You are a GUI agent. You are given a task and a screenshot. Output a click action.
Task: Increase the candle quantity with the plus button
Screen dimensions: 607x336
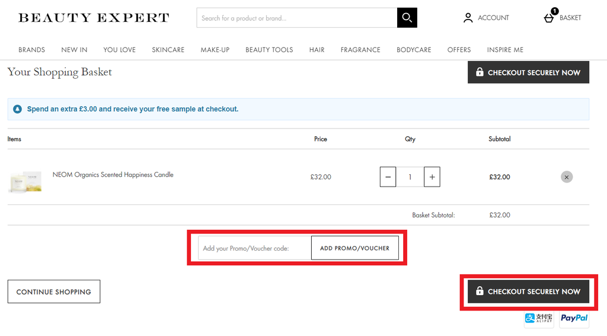coord(432,177)
